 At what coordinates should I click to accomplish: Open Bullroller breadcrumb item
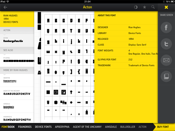[x=128, y=127]
